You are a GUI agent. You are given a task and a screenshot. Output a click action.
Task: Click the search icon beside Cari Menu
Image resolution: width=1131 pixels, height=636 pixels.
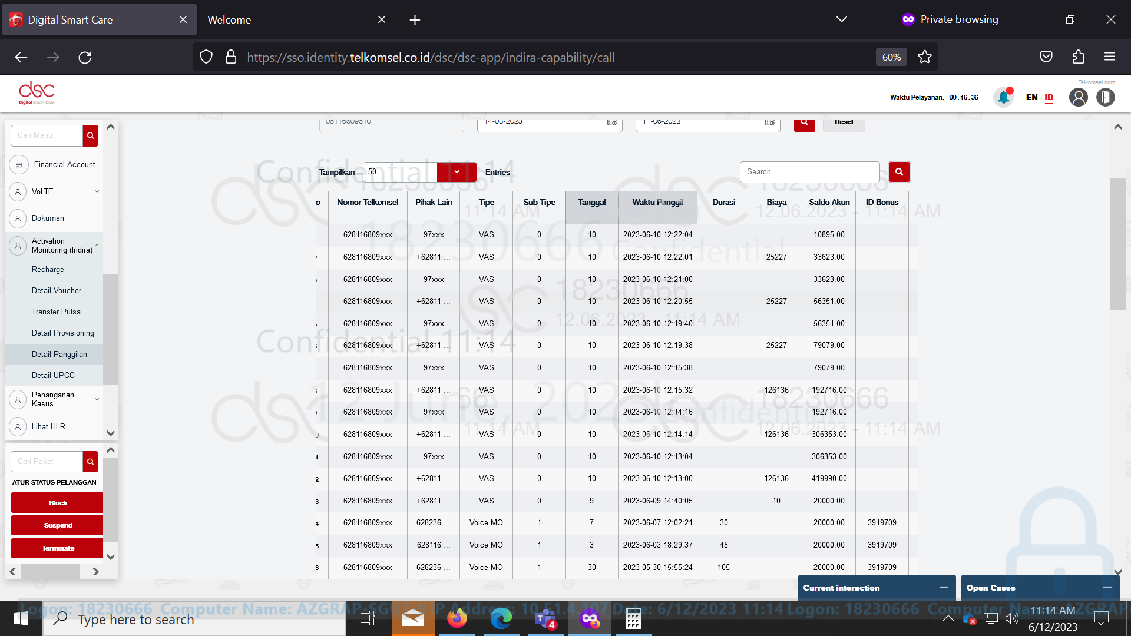(91, 135)
